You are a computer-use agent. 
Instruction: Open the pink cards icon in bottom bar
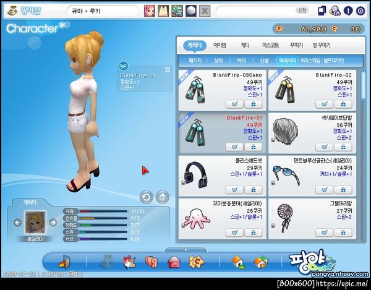pyautogui.click(x=151, y=262)
